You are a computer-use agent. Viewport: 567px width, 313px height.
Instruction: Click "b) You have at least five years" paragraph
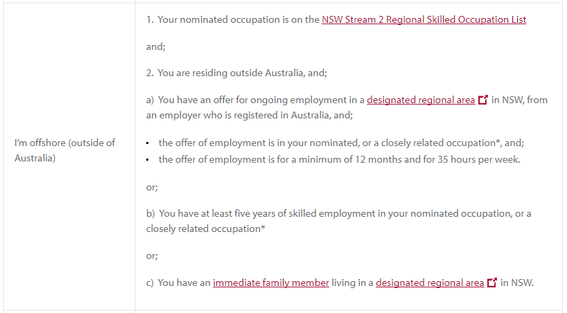(x=338, y=213)
